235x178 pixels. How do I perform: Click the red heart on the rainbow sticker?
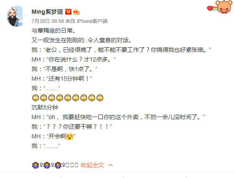pos(210,8)
